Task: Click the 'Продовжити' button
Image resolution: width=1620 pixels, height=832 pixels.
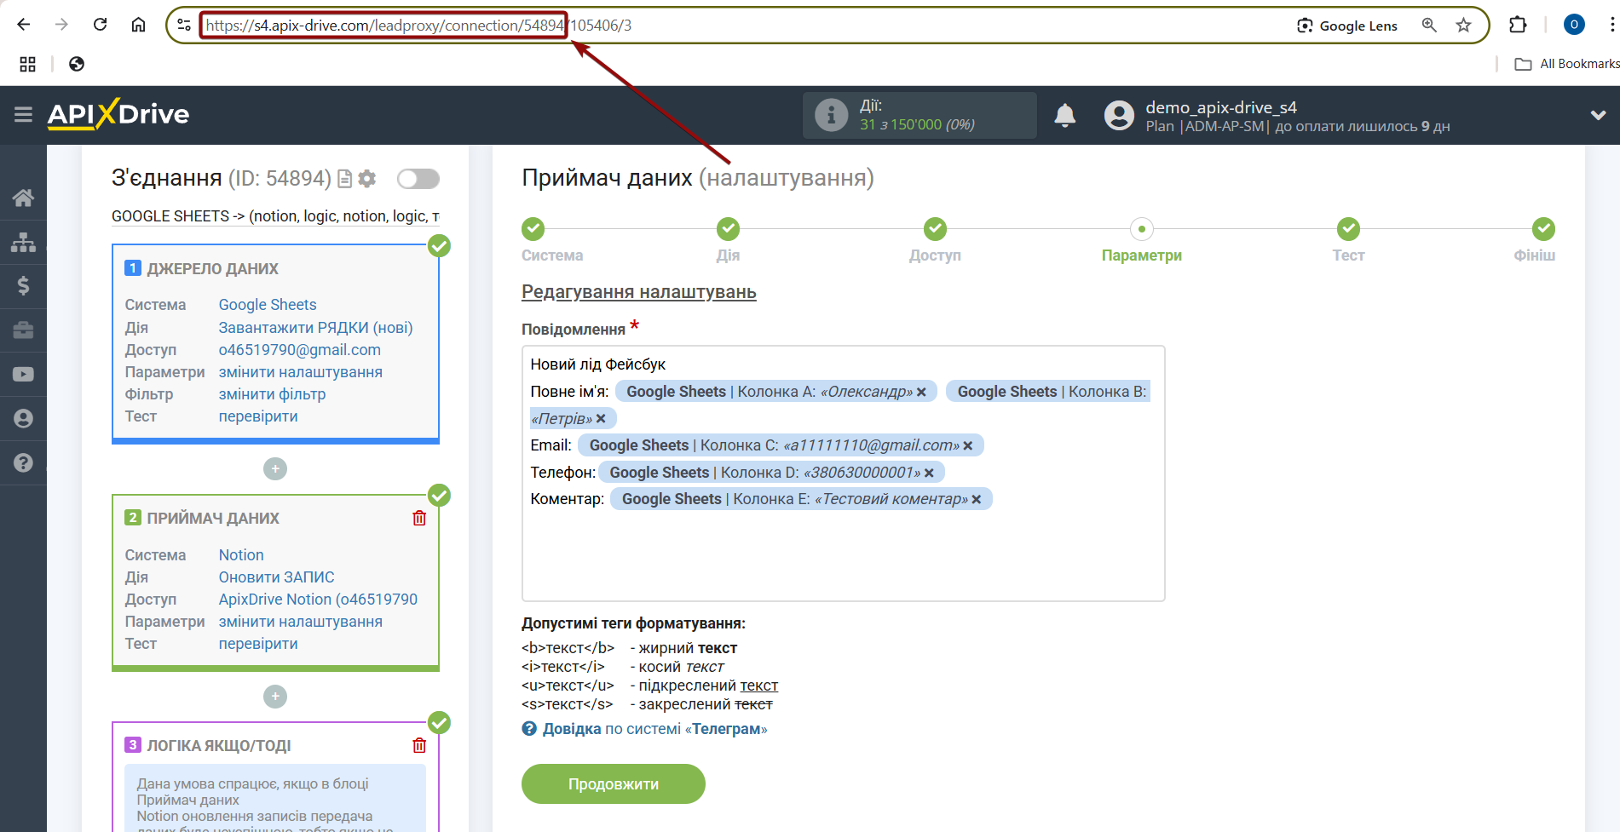Action: tap(613, 783)
